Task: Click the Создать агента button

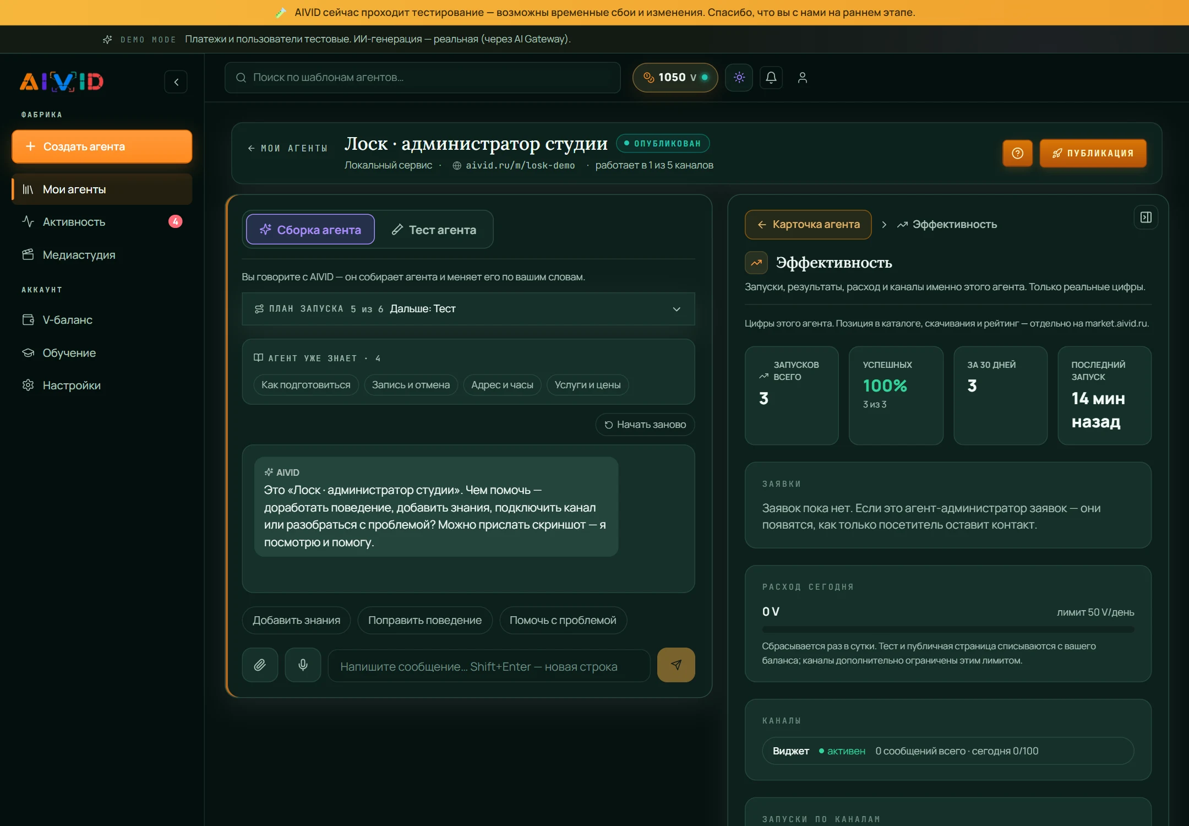Action: click(102, 146)
